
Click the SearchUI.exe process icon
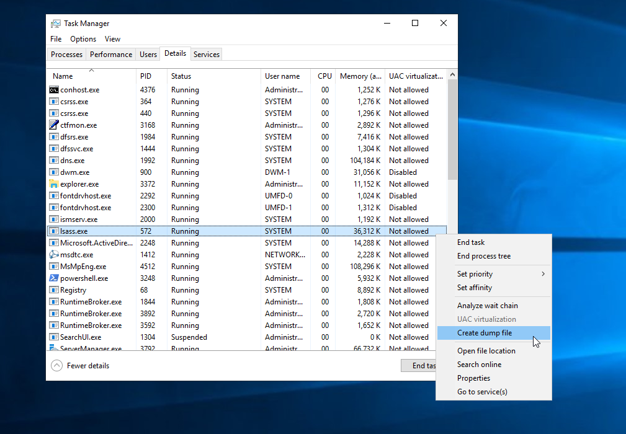click(54, 337)
